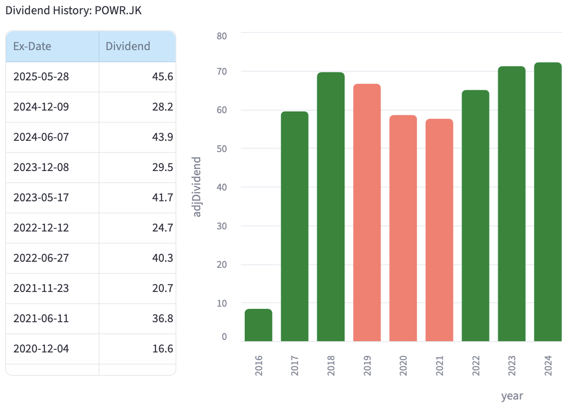
Task: Select the 29.5 dividend value
Action: tap(137, 168)
